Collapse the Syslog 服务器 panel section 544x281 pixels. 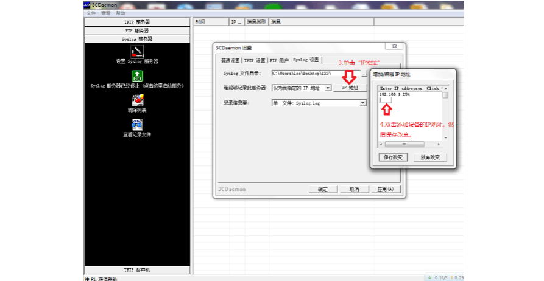click(x=137, y=39)
